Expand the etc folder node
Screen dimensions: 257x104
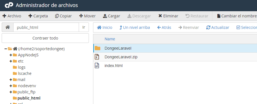[x=11, y=61]
